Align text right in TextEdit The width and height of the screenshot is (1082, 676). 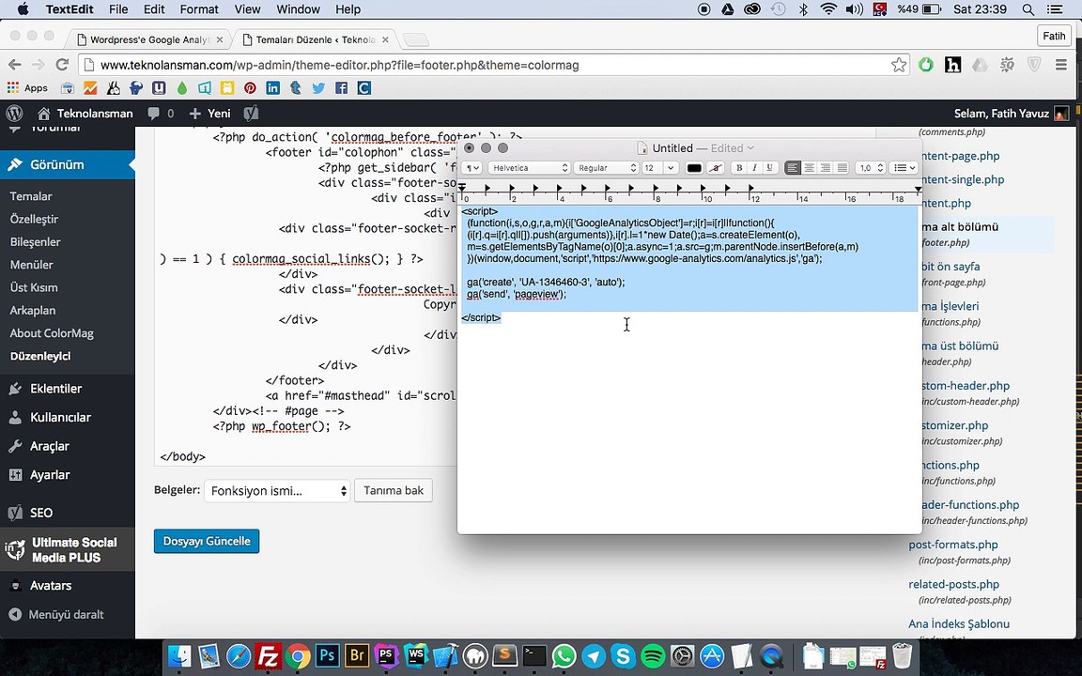(x=826, y=168)
